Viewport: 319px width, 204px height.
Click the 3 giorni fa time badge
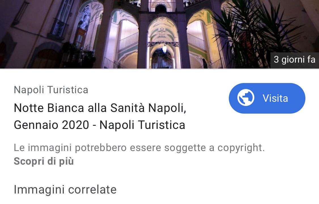(295, 60)
